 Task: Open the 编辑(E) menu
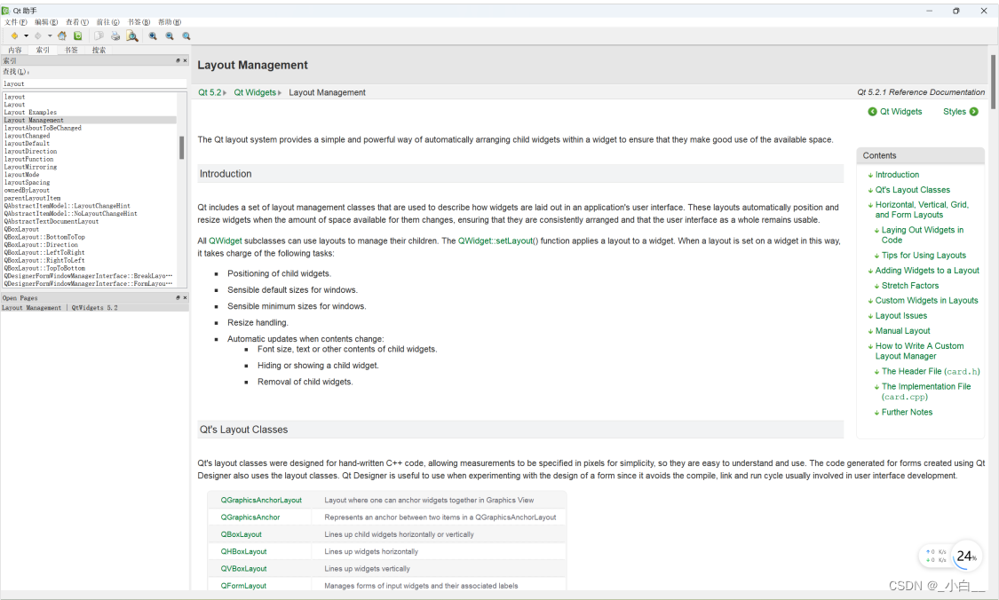46,22
